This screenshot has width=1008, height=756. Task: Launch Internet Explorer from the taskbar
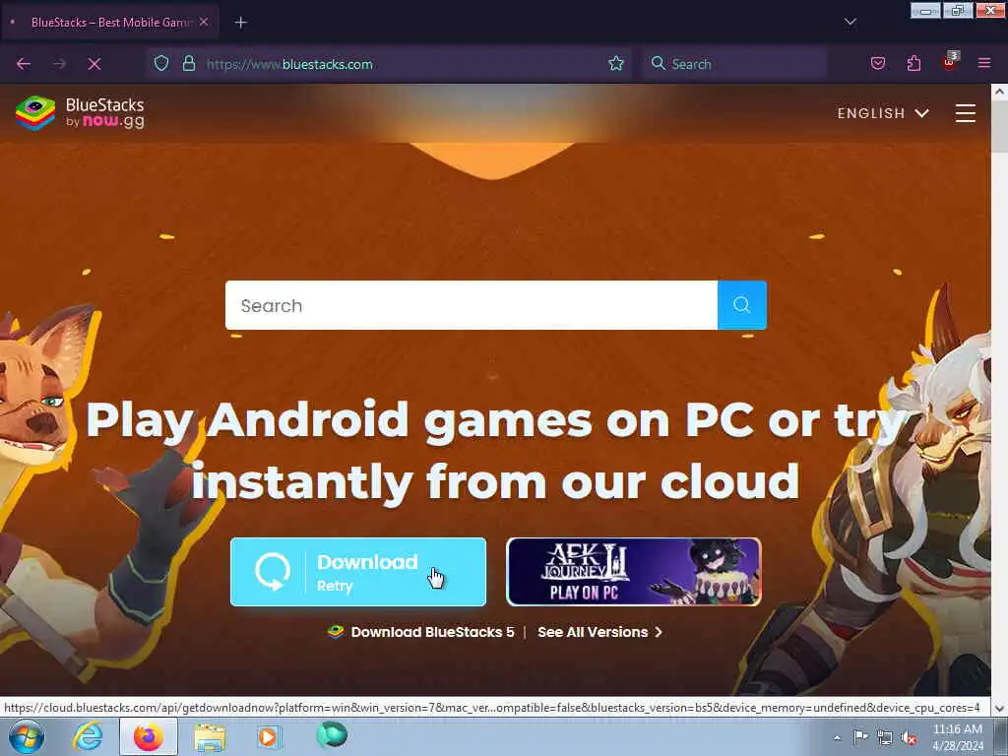click(x=88, y=736)
